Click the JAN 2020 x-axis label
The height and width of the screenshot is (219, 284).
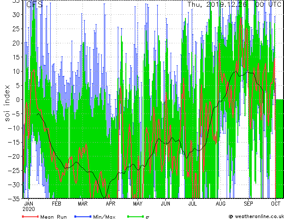tap(29, 206)
